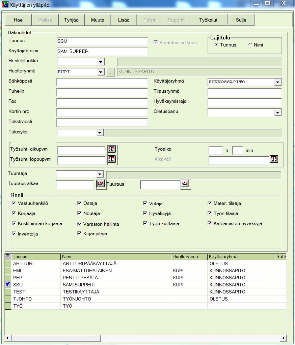Click the Muuta button
The height and width of the screenshot is (345, 295).
tap(98, 20)
